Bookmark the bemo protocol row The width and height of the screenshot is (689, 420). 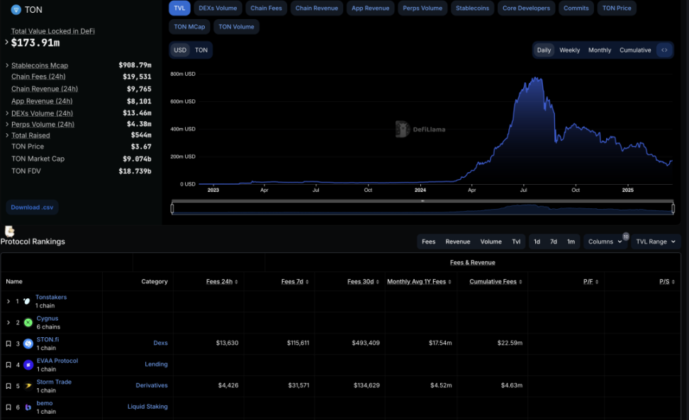point(9,407)
